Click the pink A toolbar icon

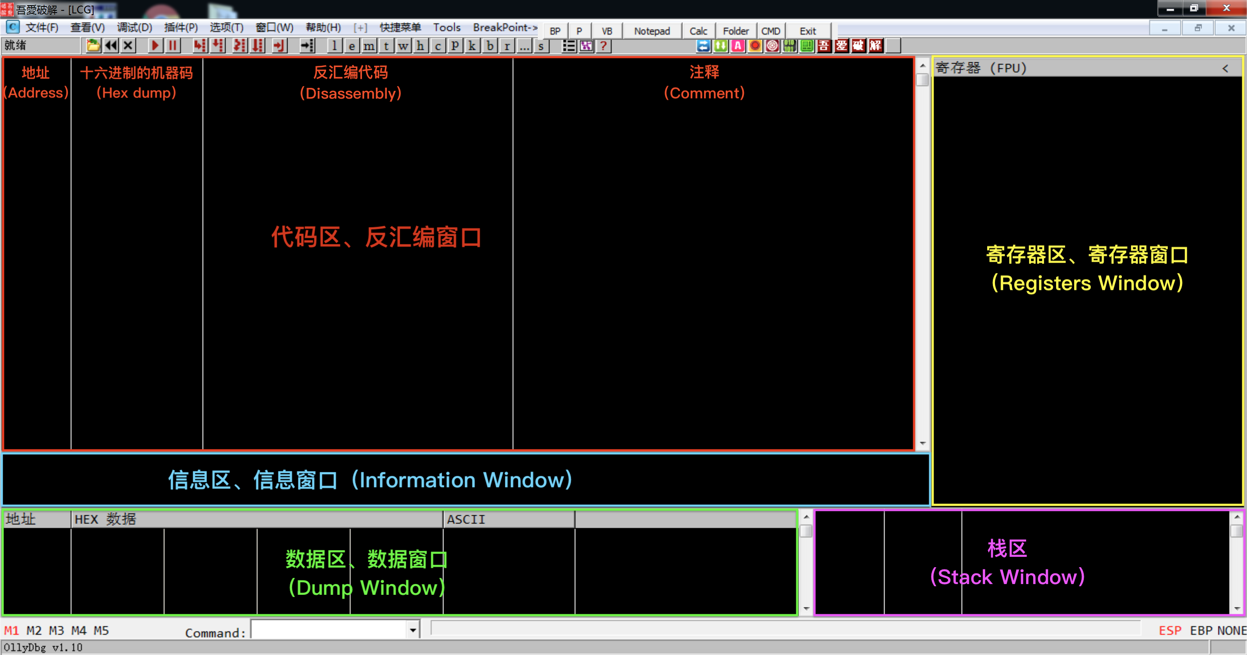(x=737, y=46)
